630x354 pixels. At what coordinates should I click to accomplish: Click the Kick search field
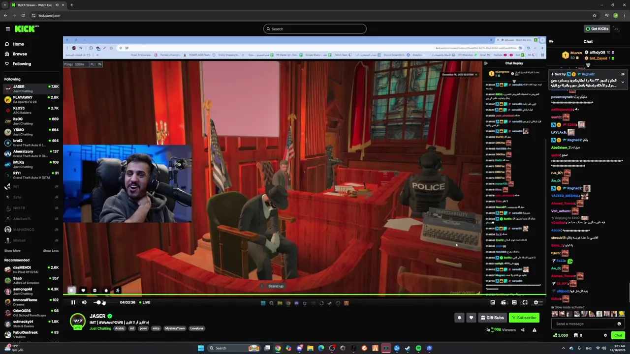click(315, 29)
